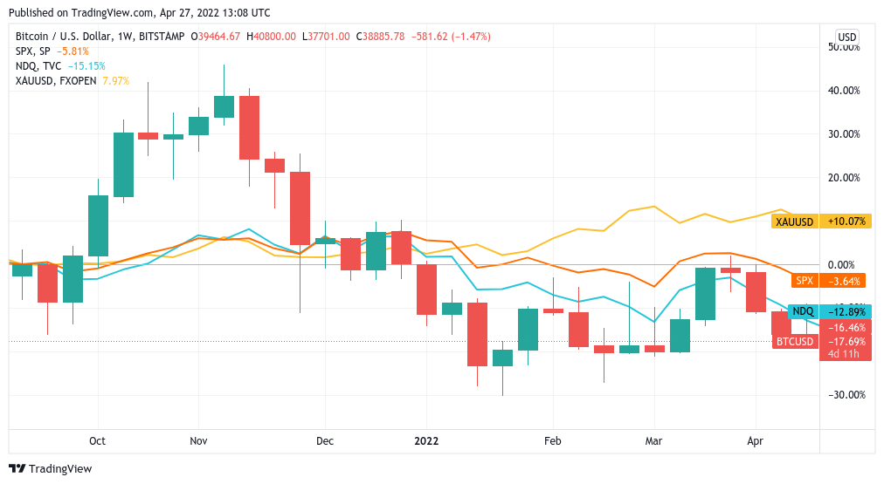The height and width of the screenshot is (484, 884).
Task: Click the 0.00% baseline label on price axis
Action: (x=839, y=265)
